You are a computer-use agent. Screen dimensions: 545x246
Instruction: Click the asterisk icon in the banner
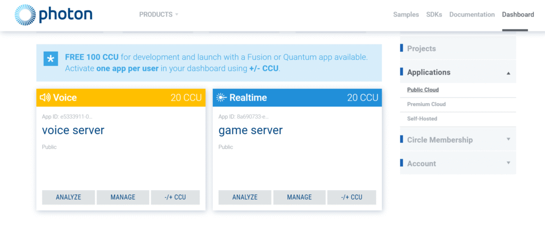tap(51, 60)
